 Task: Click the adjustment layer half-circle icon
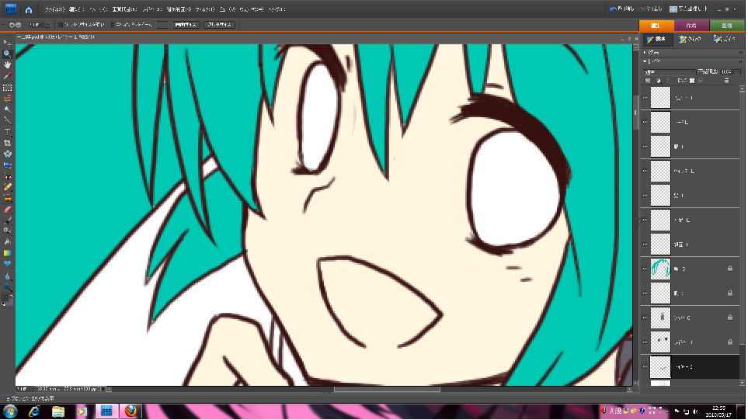pos(659,81)
